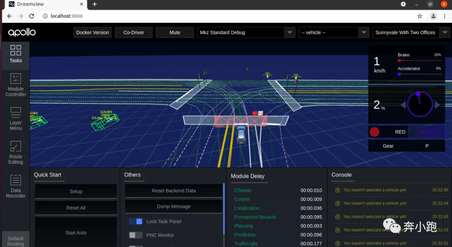
Task: Open the Layer Menu sidebar icon
Action: [x=15, y=119]
